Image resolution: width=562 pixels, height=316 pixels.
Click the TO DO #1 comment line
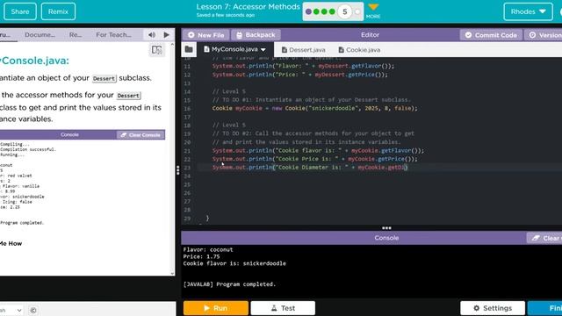312,99
